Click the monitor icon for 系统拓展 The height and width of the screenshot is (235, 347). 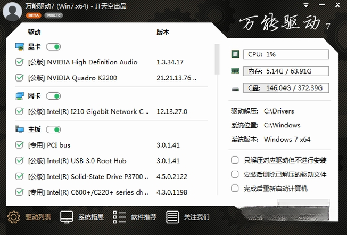(x=67, y=217)
